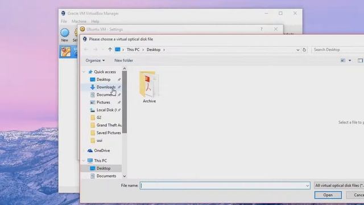This screenshot has height=205, width=364.
Task: Refresh the current folder view
Action: click(x=304, y=50)
